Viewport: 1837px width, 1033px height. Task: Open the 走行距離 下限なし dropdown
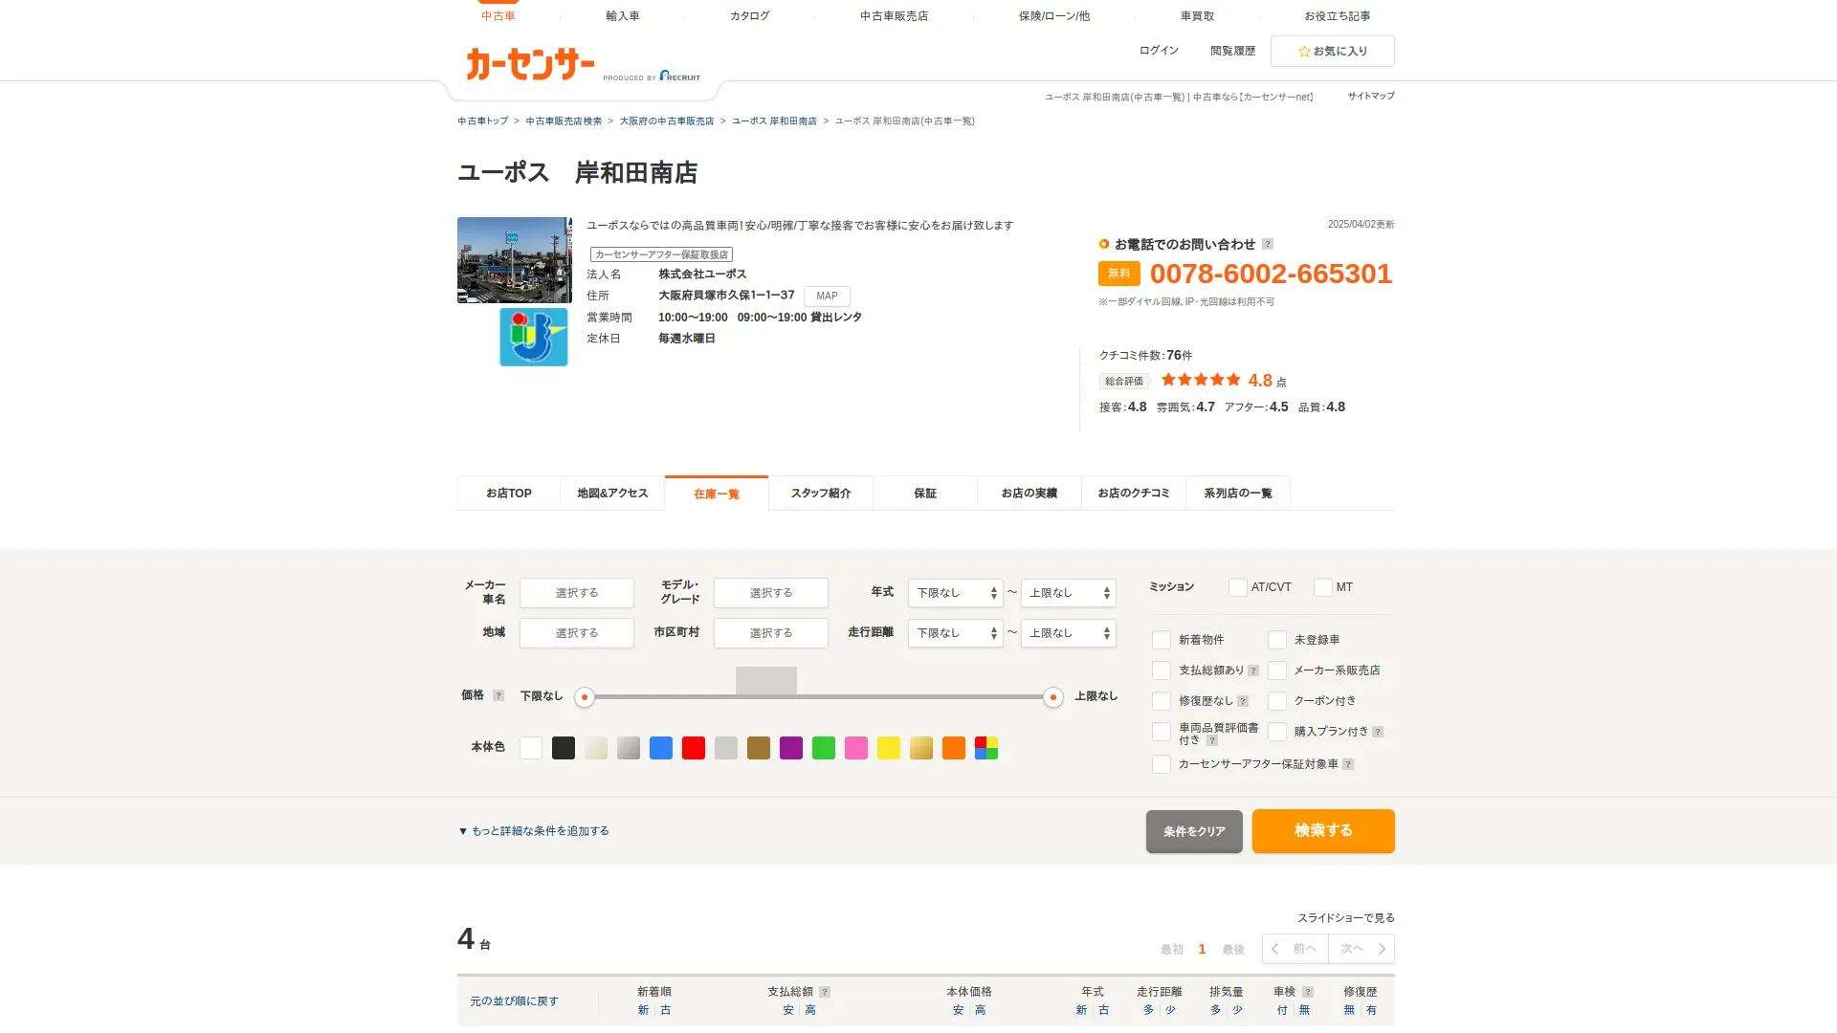(955, 633)
